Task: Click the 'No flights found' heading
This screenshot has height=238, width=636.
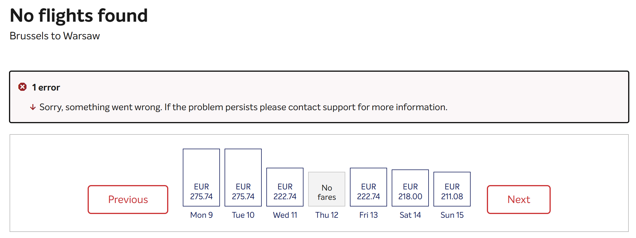Action: click(79, 15)
